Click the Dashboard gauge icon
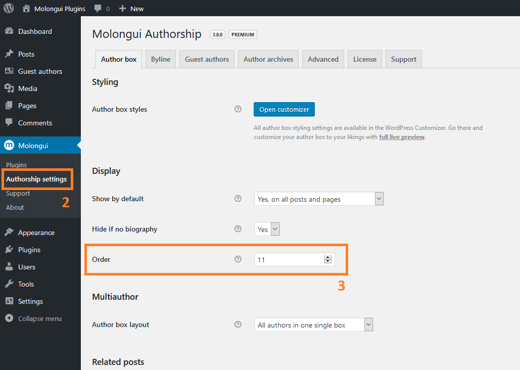 pos(9,31)
